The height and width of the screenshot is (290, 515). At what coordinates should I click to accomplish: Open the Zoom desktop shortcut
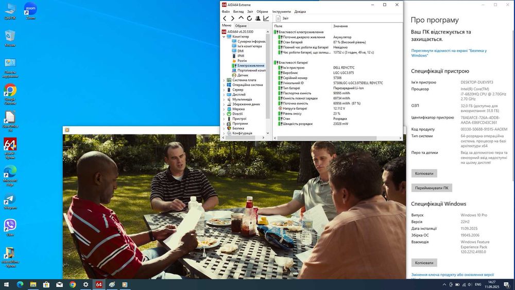coord(30,11)
